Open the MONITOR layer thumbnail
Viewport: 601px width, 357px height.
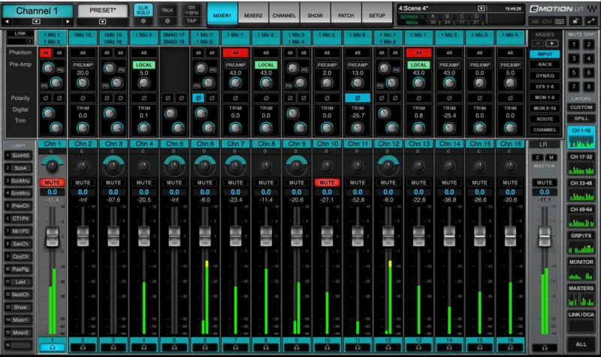point(581,270)
